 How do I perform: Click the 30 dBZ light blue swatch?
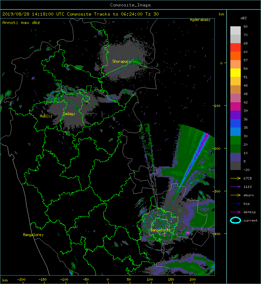tap(235, 132)
